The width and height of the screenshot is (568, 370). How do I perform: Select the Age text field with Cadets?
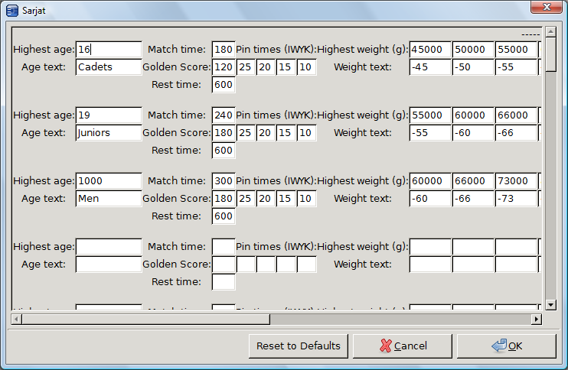coord(109,67)
